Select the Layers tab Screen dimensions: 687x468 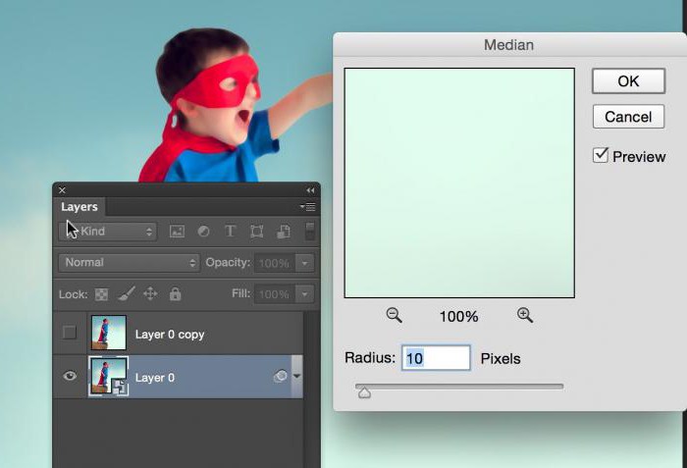click(79, 207)
